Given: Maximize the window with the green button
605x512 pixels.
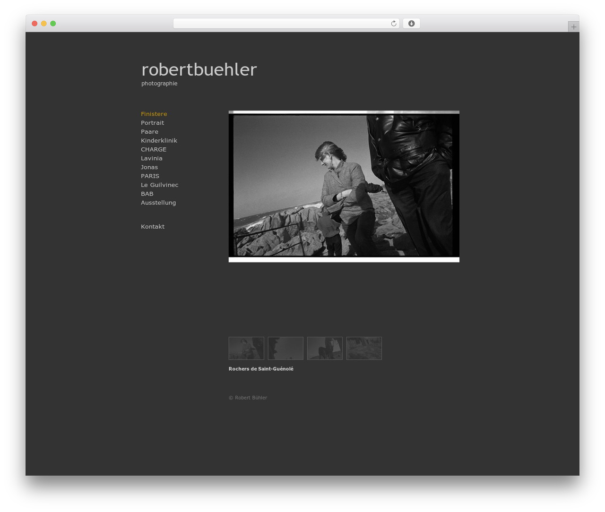Looking at the screenshot, I should click(x=53, y=24).
